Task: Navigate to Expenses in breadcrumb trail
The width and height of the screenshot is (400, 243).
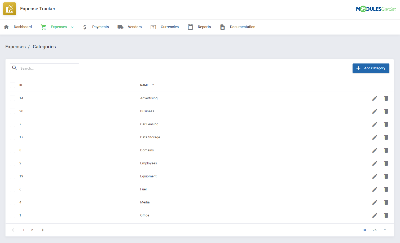Action: pos(15,46)
